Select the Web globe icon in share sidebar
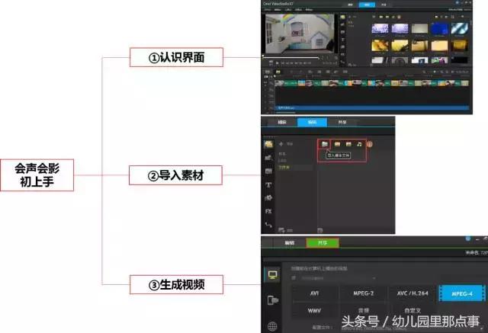Image resolution: width=488 pixels, height=333 pixels. point(272,326)
